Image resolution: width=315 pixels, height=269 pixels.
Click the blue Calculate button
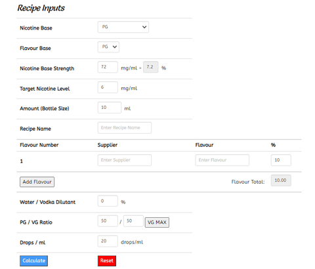[33, 260]
